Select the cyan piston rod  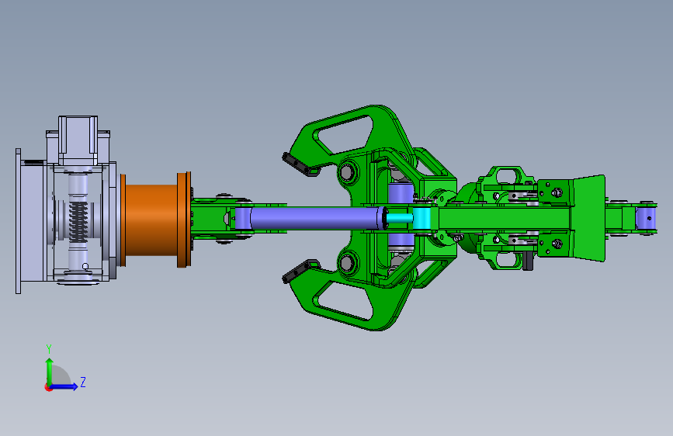coord(399,218)
